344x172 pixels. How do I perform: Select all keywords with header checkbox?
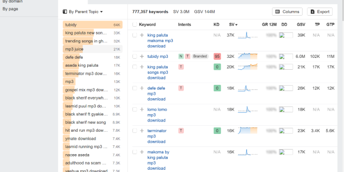135,25
